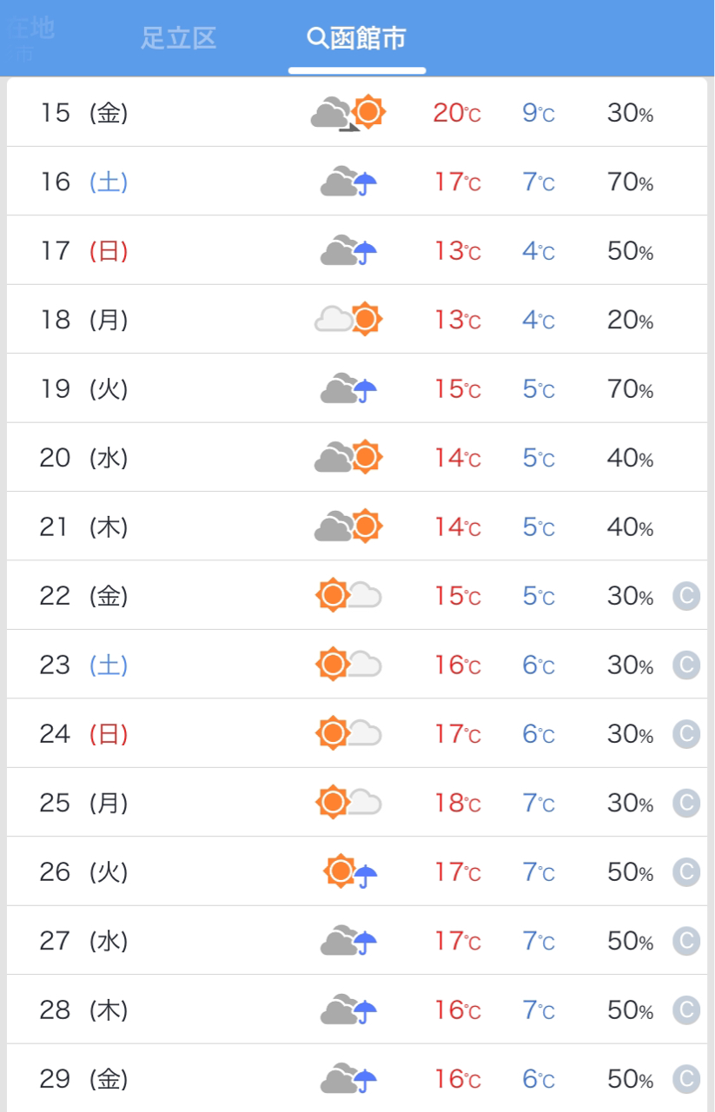The height and width of the screenshot is (1112, 715).
Task: Tap the cloud and umbrella icon for the 16th
Action: pyautogui.click(x=348, y=182)
